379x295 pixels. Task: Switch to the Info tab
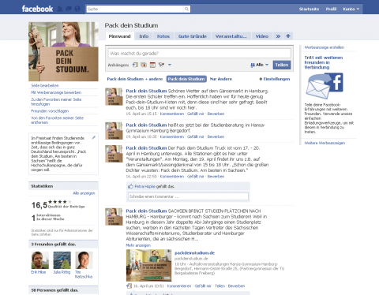144,36
